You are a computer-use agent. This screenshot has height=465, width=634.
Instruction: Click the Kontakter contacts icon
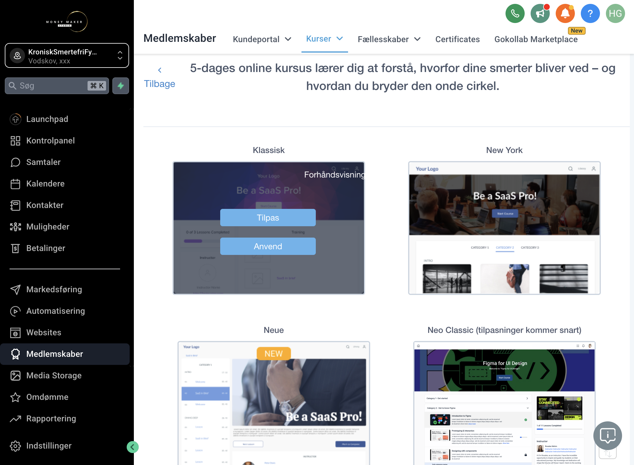coord(15,205)
